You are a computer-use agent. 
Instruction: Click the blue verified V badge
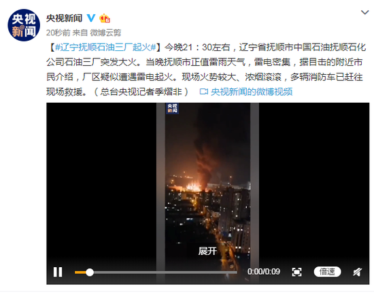[91, 18]
